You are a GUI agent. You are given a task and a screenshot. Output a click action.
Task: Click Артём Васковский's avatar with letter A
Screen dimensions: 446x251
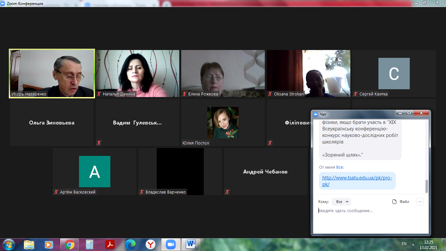[95, 172]
